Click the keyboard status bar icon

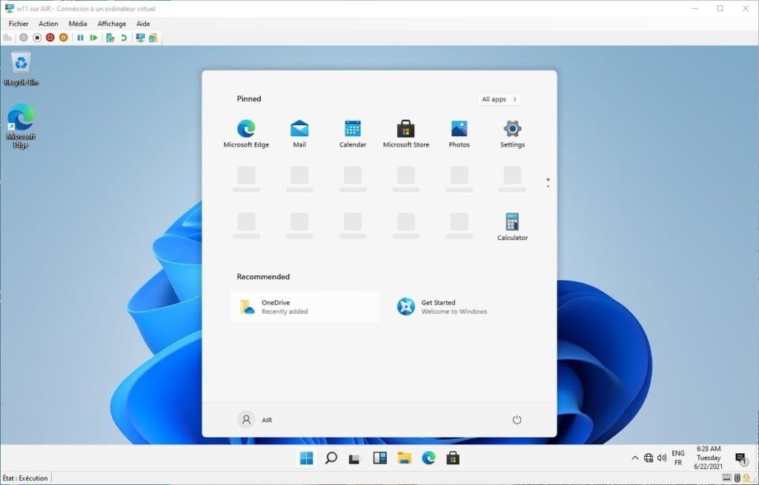tap(726, 478)
